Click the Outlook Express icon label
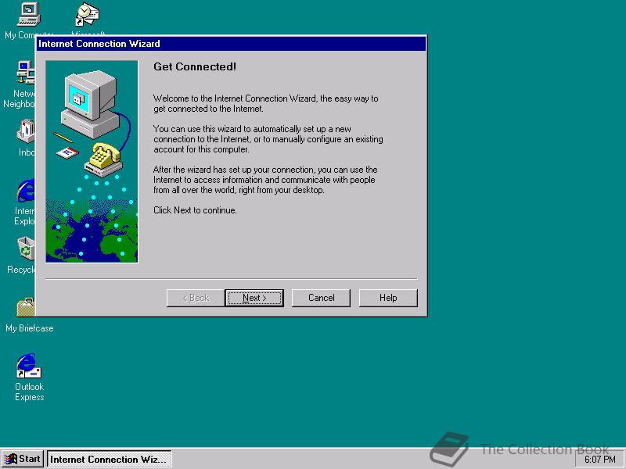The image size is (626, 469). click(x=30, y=392)
